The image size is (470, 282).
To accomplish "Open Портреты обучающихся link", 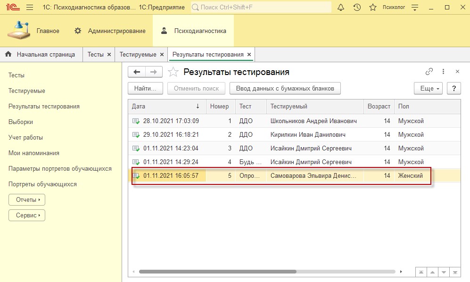I will [42, 184].
